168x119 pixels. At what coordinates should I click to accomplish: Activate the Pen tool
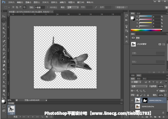(4, 74)
